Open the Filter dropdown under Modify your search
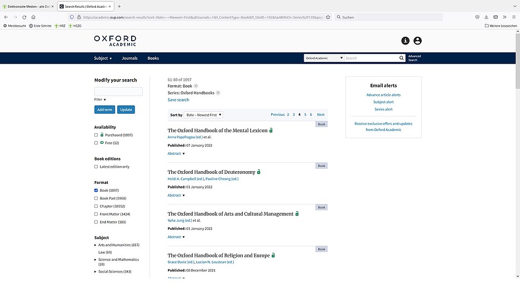Screen dimensions: 520x292 click(100, 100)
